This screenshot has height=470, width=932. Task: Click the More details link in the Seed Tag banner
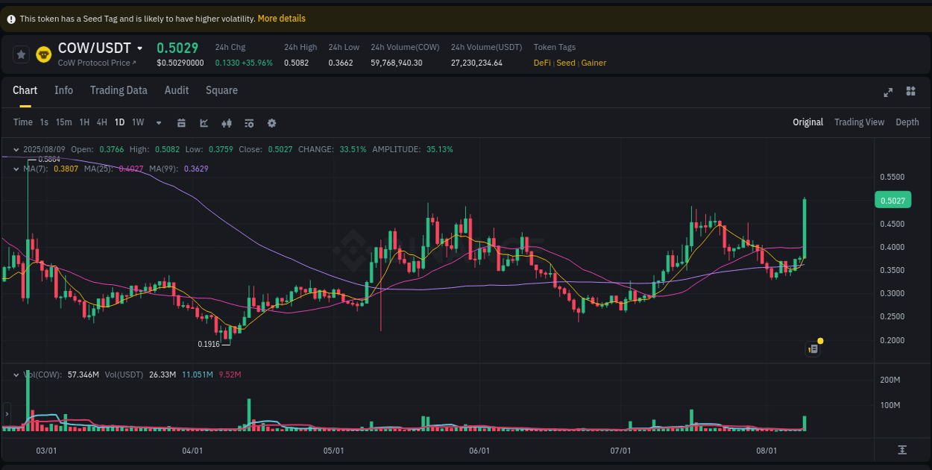(281, 18)
